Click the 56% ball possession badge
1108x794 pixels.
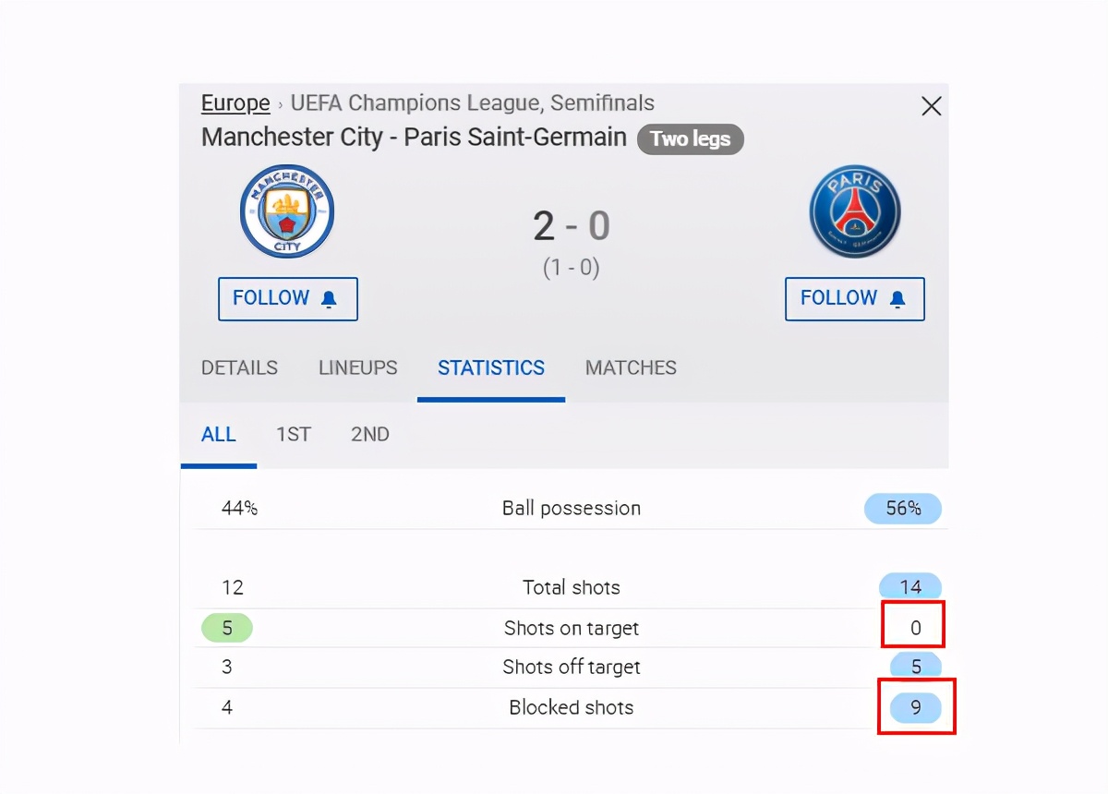(903, 509)
